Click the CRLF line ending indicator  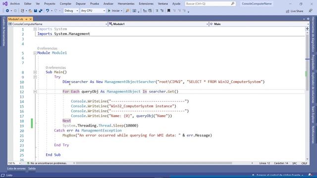tap(304, 163)
